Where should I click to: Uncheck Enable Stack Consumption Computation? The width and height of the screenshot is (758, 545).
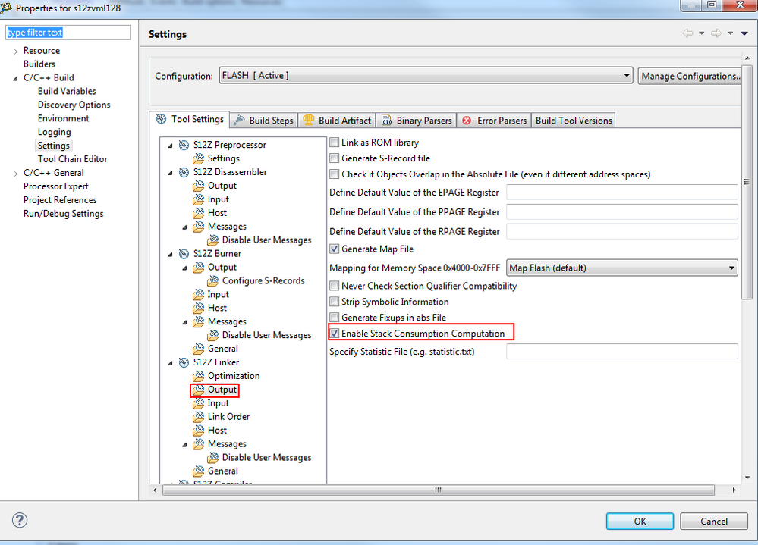tap(334, 334)
